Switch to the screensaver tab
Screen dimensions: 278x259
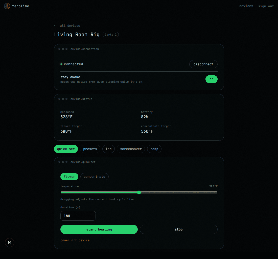pos(131,149)
